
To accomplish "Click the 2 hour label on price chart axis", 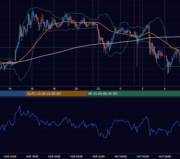I will (x=142, y=89).
